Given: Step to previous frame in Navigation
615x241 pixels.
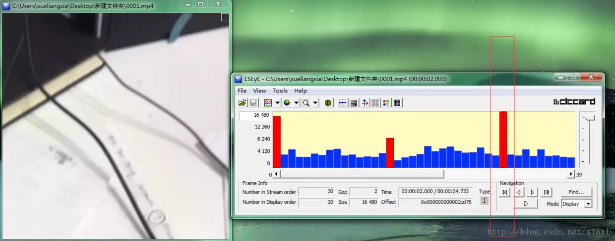Looking at the screenshot, I should click(518, 192).
